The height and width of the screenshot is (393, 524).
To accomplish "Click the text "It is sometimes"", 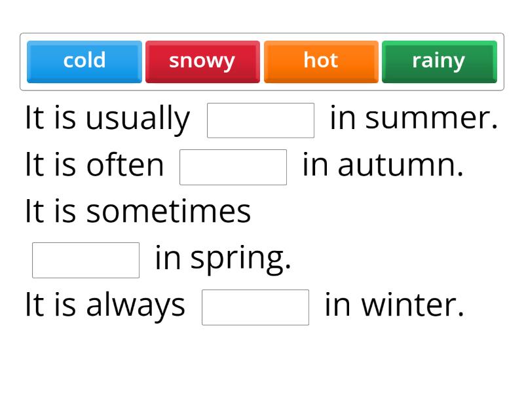I will pyautogui.click(x=138, y=211).
